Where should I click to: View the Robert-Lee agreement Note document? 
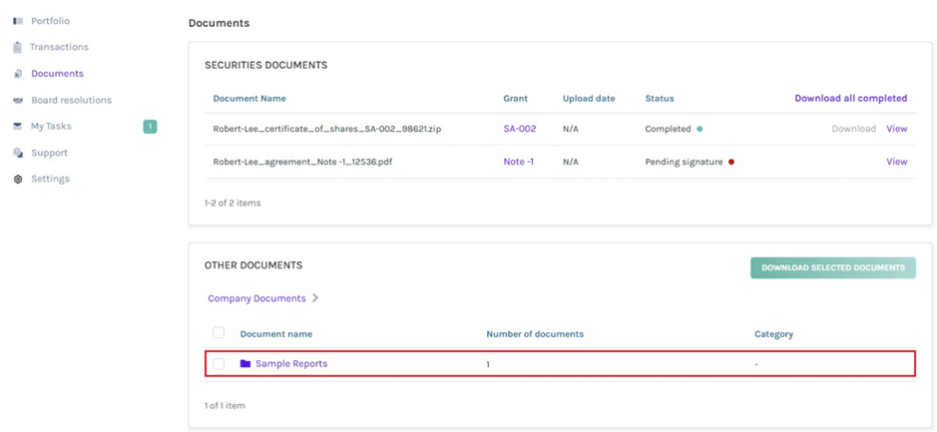[897, 162]
